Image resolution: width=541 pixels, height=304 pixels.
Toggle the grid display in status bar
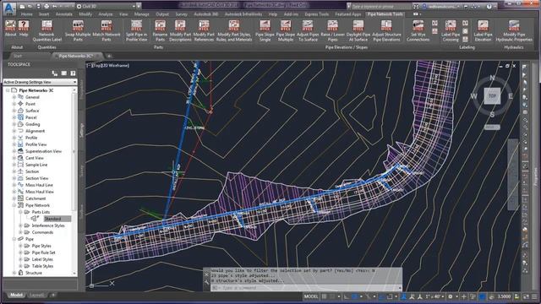[325, 296]
